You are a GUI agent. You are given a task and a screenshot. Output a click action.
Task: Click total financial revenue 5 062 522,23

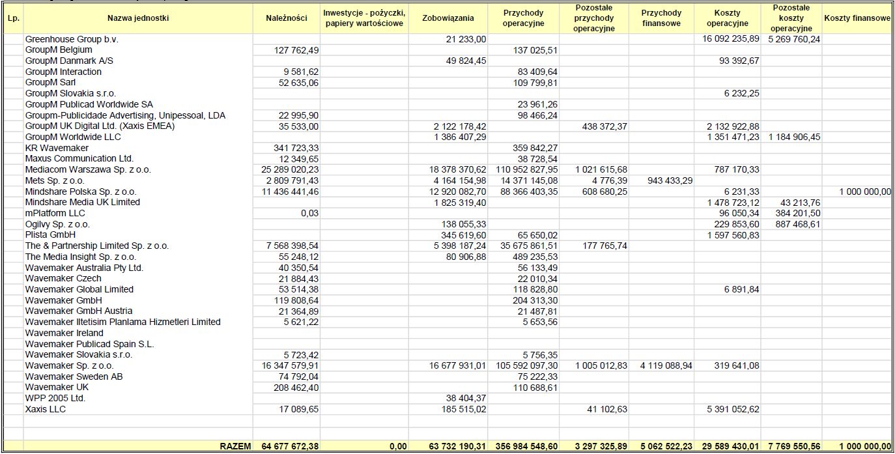pyautogui.click(x=666, y=446)
